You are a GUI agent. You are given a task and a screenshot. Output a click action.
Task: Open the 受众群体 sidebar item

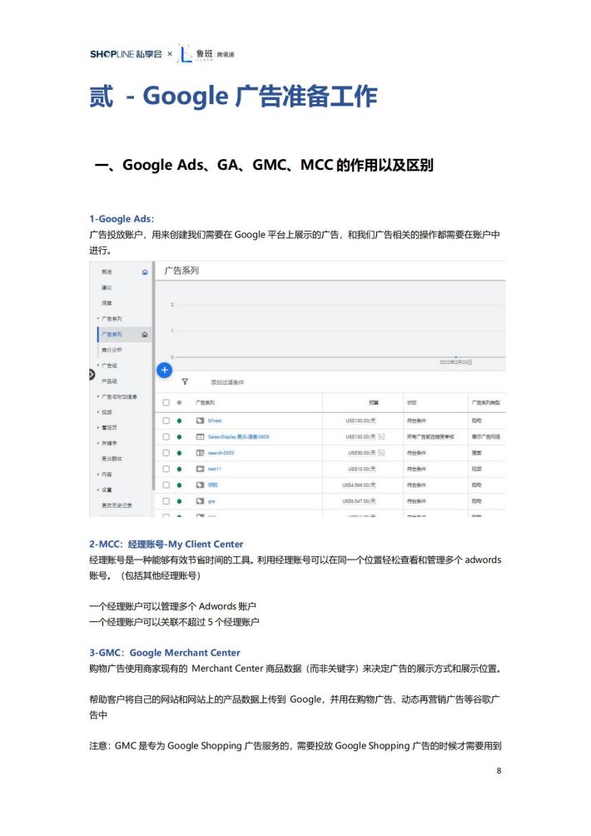pyautogui.click(x=112, y=459)
